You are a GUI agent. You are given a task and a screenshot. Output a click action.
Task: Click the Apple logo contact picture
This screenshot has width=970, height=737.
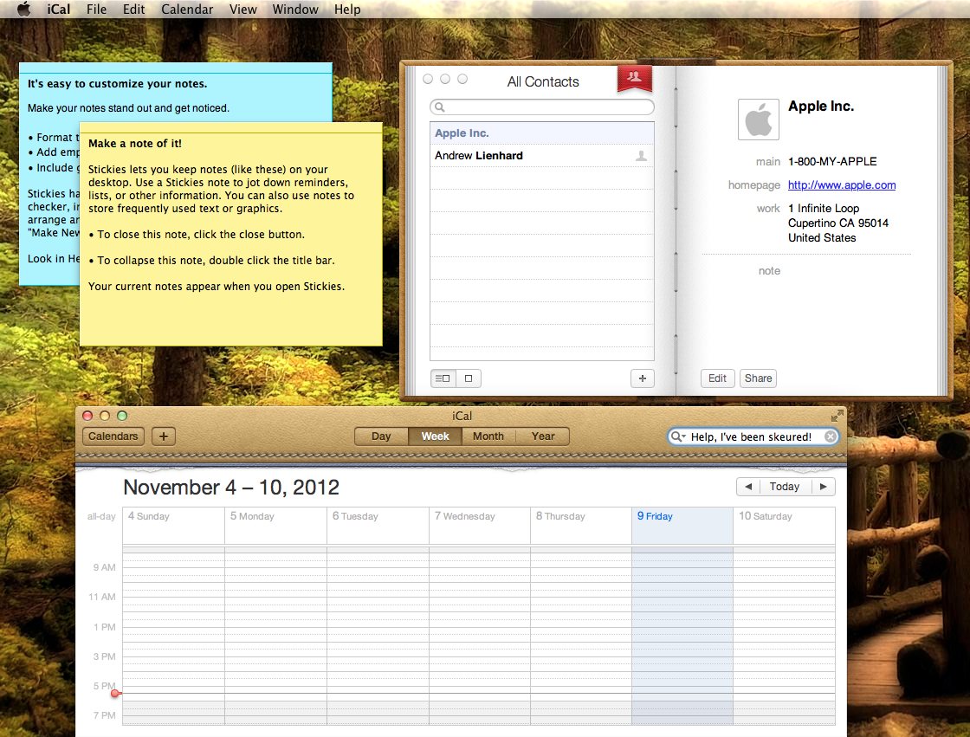point(759,120)
